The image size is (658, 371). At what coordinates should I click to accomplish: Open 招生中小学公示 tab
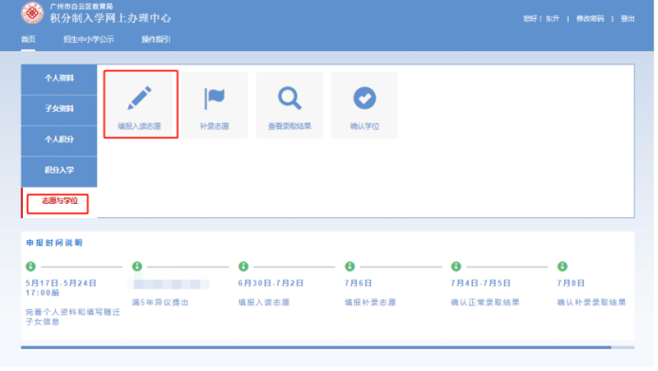coord(88,40)
